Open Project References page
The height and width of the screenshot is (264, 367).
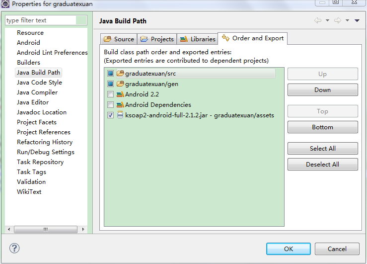pos(44,132)
